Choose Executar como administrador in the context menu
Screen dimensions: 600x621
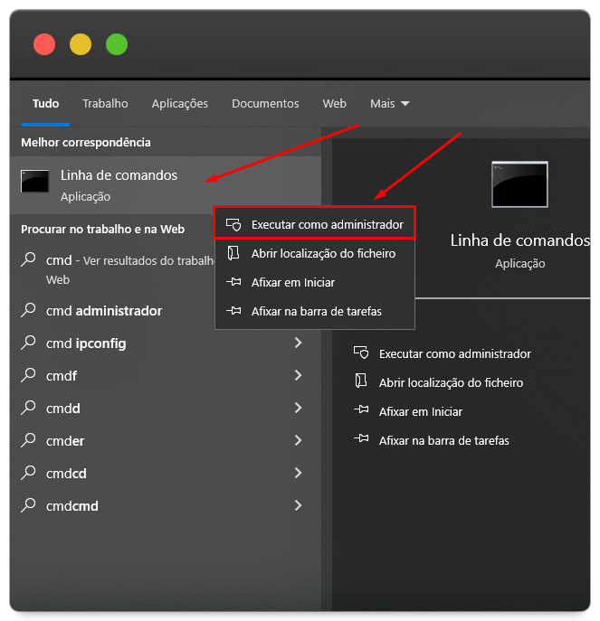tap(327, 224)
